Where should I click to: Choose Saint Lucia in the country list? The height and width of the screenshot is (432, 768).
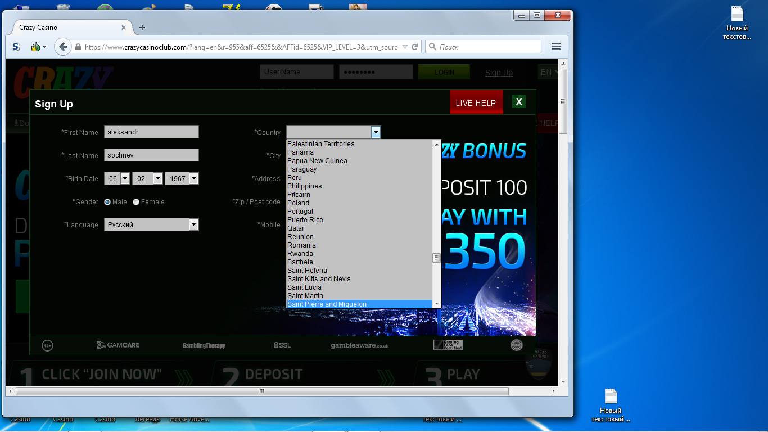click(x=359, y=287)
